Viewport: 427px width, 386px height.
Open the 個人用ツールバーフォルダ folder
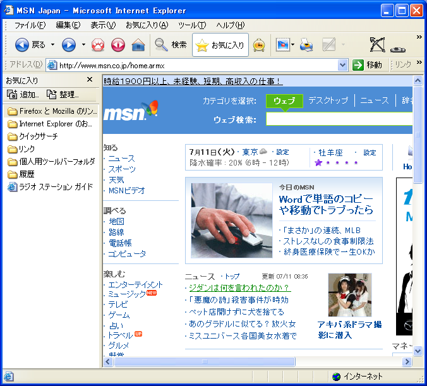coord(51,162)
